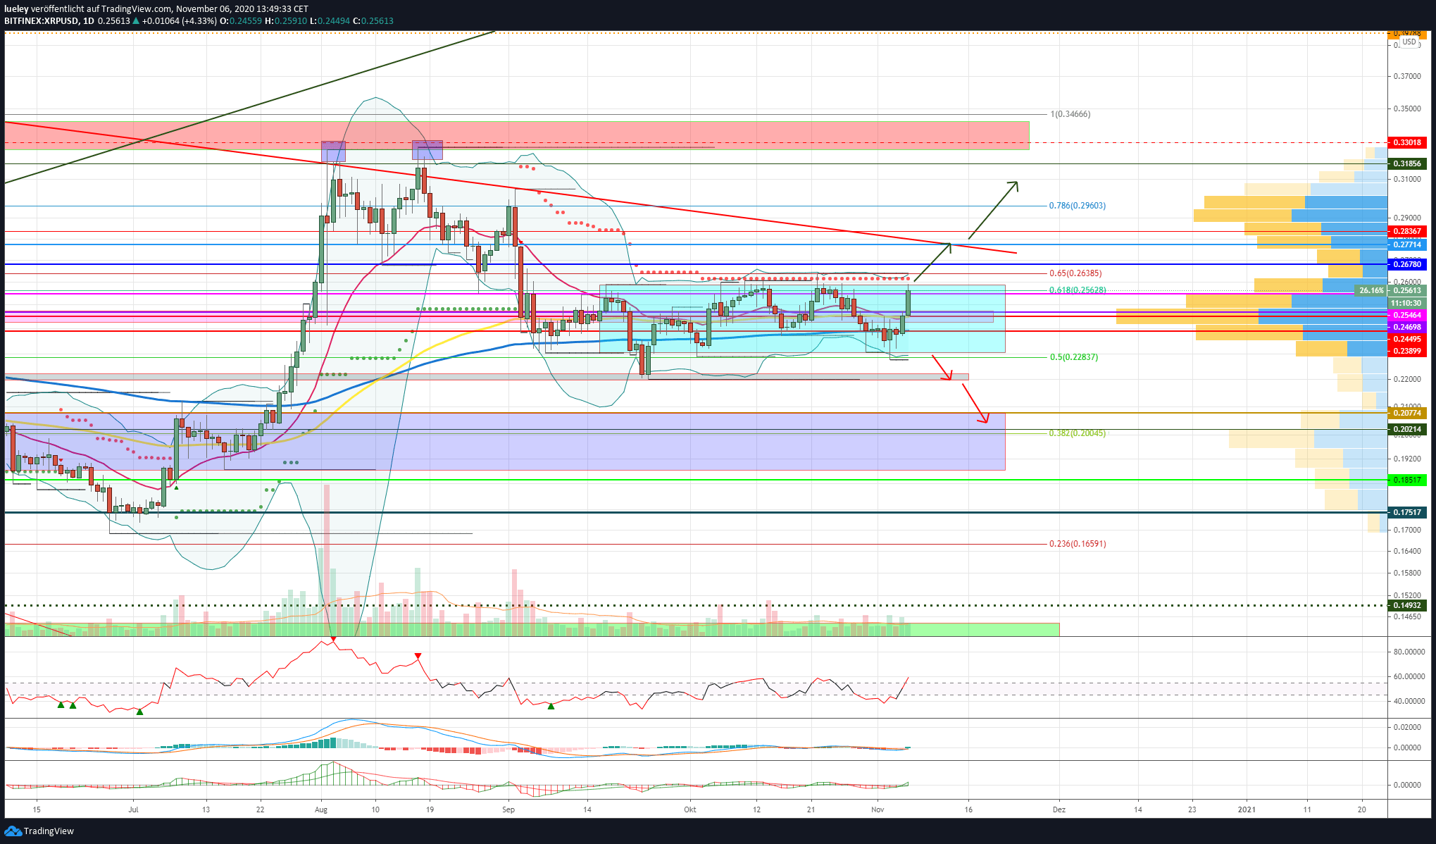Click the Aug label on time axis
Image resolution: width=1436 pixels, height=844 pixels.
pyautogui.click(x=321, y=809)
